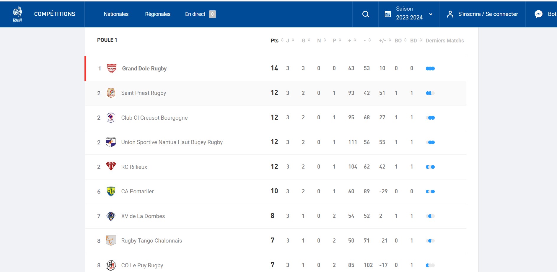Open the Bot messenger chat icon

pyautogui.click(x=539, y=14)
